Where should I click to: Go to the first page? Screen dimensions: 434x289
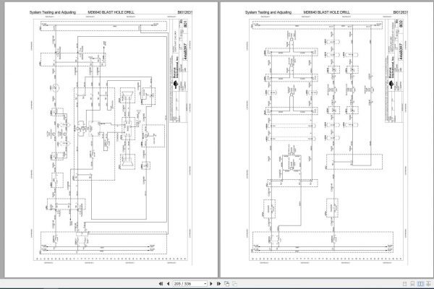[x=161, y=284]
